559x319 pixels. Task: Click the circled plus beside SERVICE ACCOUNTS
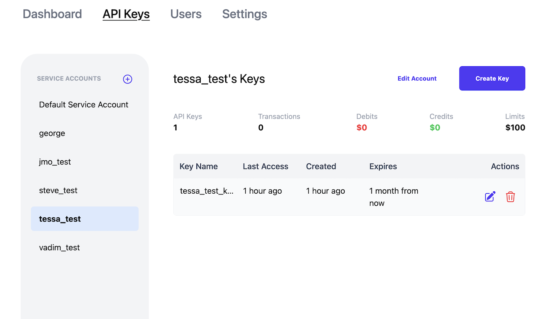127,79
